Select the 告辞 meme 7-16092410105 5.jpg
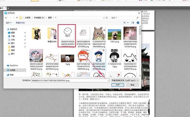Viewport: 190px width, 117px height. (115, 59)
